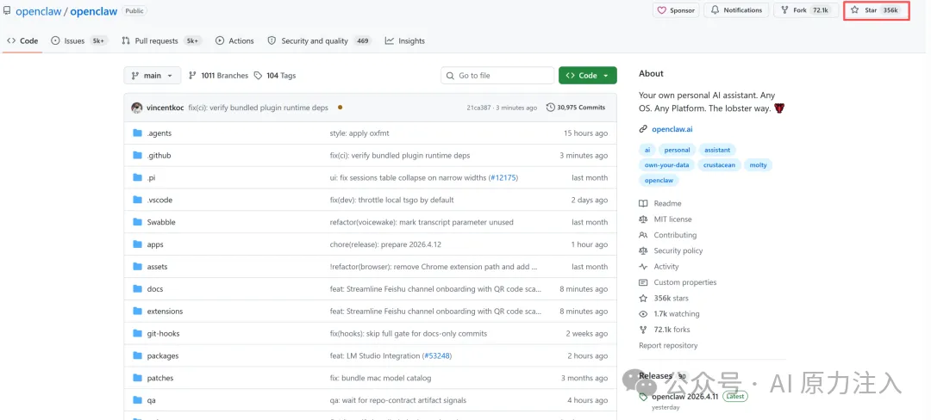Image resolution: width=931 pixels, height=420 pixels.
Task: Open the MIT license link
Action: pyautogui.click(x=665, y=219)
